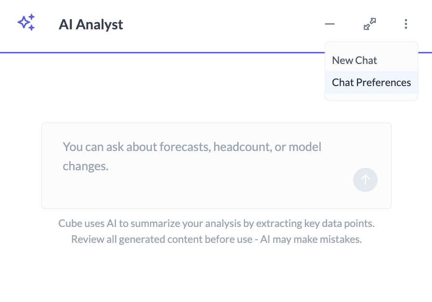Click the purple stars logo in the header
432x302 pixels.
tap(26, 23)
